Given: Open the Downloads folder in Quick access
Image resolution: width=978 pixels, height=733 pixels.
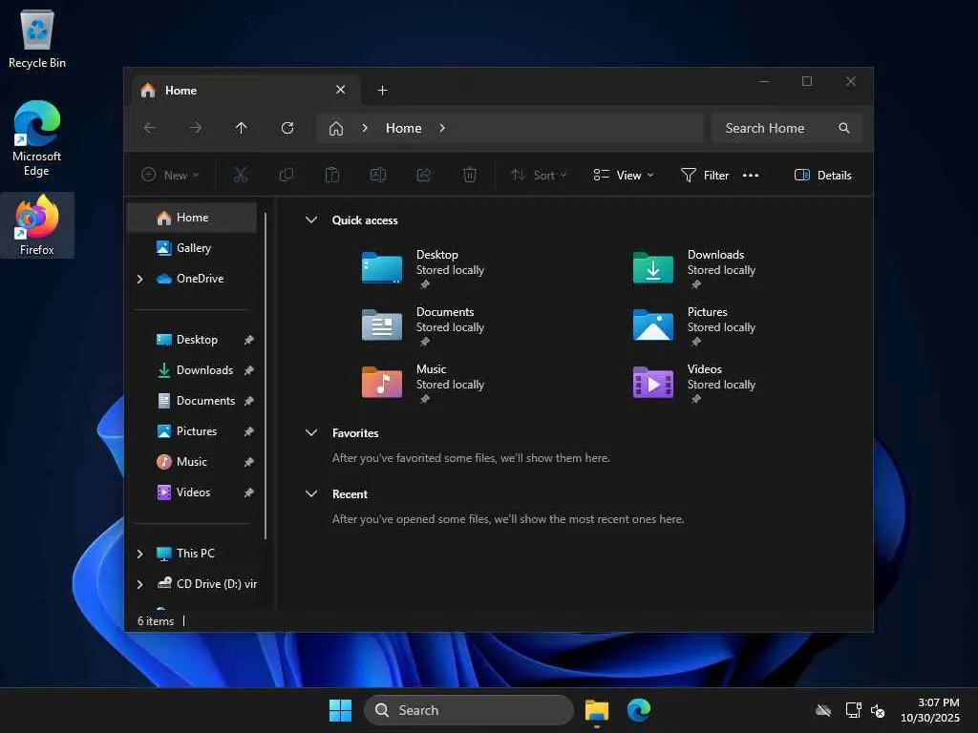Looking at the screenshot, I should (653, 268).
